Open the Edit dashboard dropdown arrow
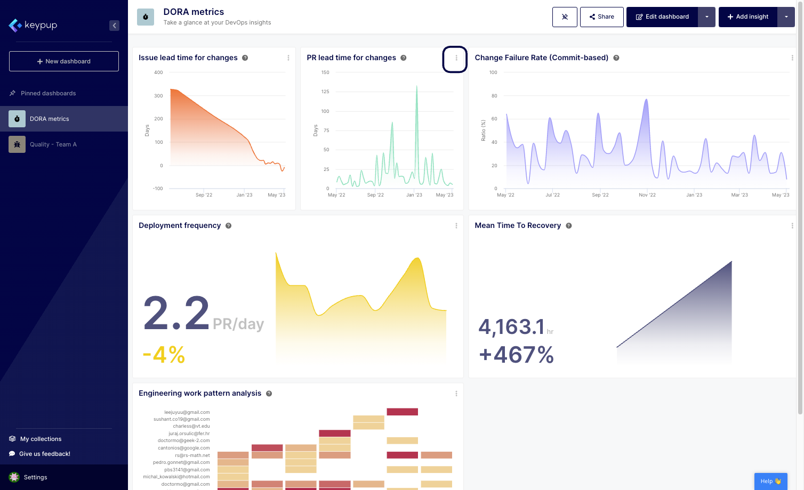The image size is (804, 490). tap(706, 17)
